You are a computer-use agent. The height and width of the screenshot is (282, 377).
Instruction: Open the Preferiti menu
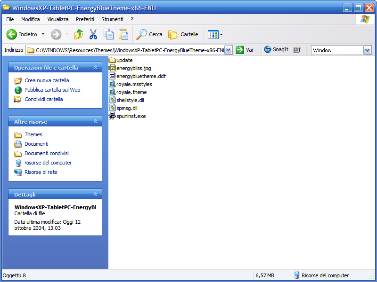pos(85,19)
